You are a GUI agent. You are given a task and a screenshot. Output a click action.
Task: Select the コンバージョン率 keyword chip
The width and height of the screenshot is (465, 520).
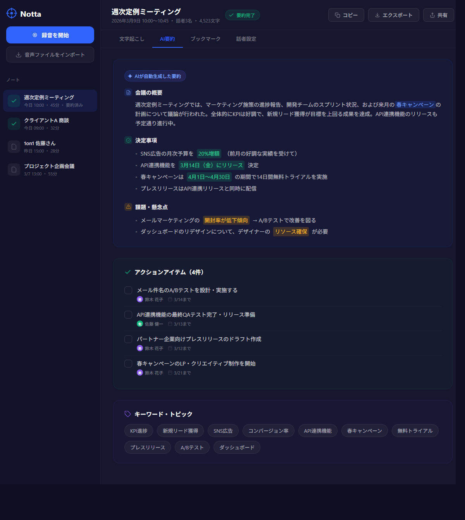[268, 431]
